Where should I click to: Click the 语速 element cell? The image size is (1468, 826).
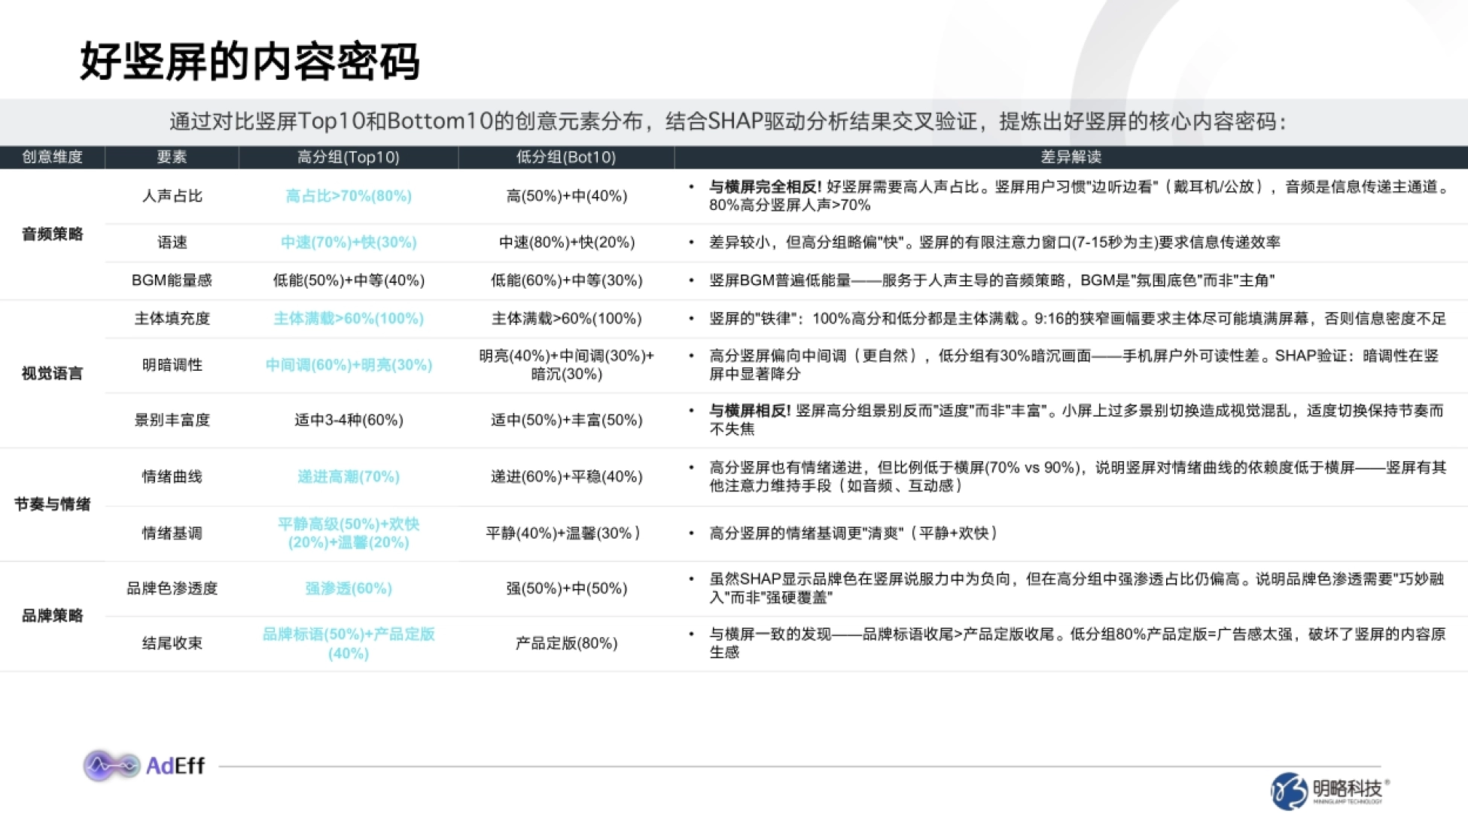tap(172, 242)
